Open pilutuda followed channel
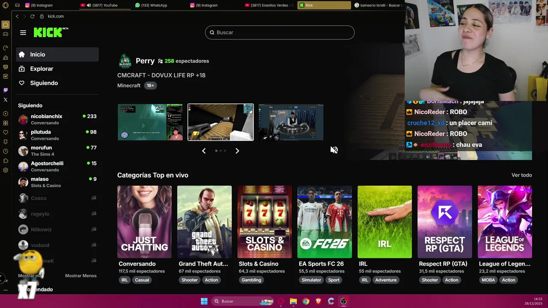Viewport: 548px width, 308px height. 57,135
